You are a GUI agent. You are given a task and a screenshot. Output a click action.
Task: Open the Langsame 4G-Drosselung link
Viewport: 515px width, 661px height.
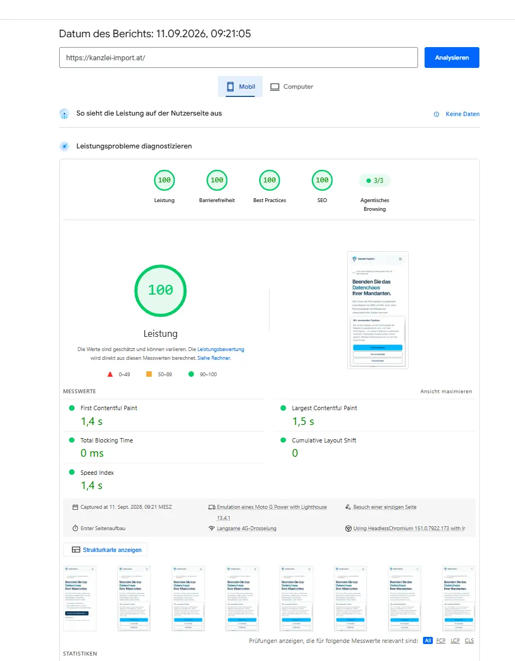(x=247, y=528)
